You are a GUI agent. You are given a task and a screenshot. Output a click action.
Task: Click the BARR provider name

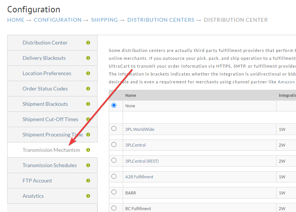(131, 193)
